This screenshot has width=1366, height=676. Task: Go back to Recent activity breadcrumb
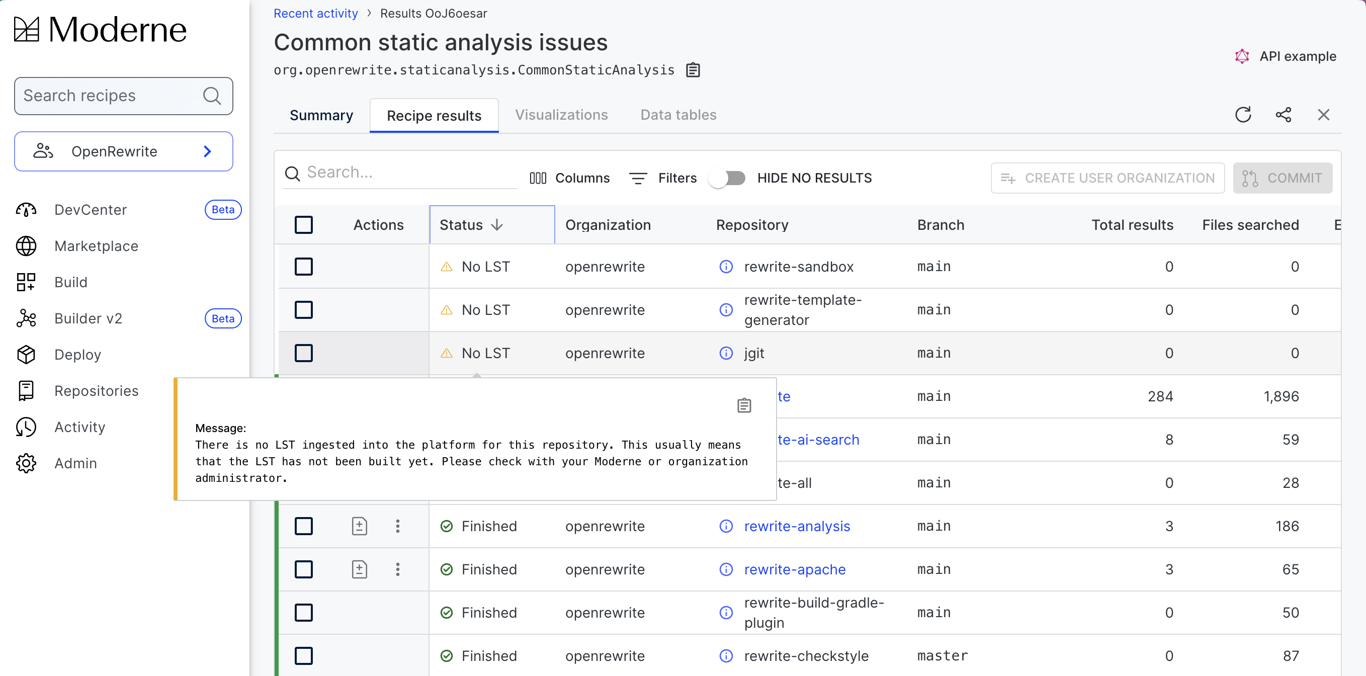pos(315,13)
